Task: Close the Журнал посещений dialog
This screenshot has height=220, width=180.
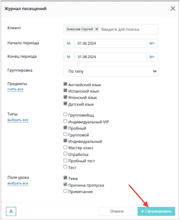Action: click(173, 8)
